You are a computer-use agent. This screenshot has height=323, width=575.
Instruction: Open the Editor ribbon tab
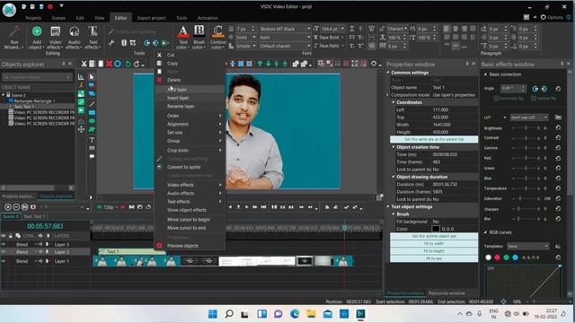pos(120,18)
